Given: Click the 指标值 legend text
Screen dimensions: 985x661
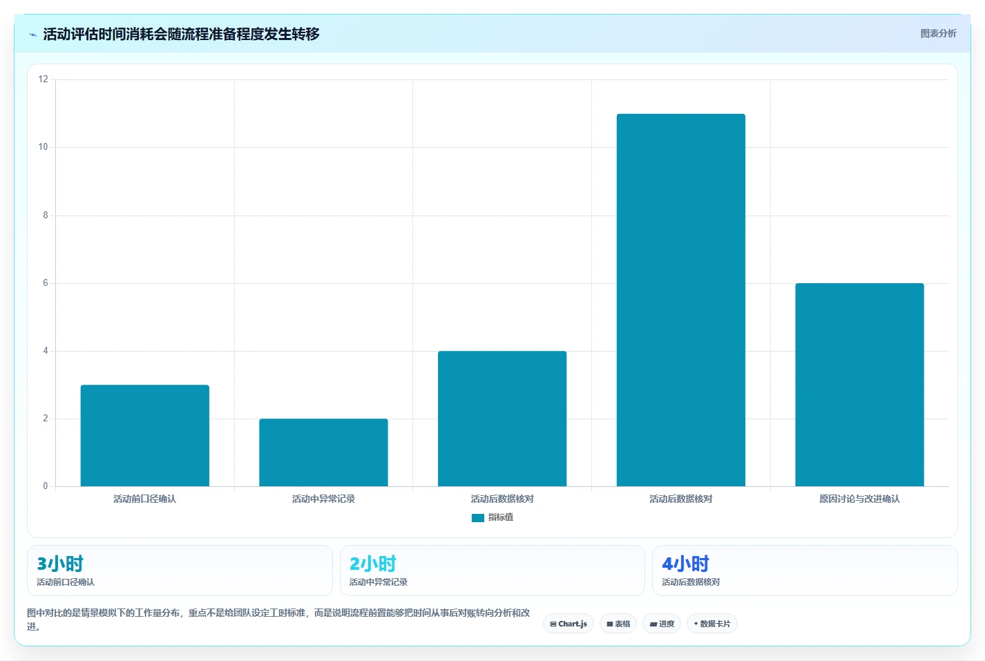Looking at the screenshot, I should pyautogui.click(x=501, y=517).
